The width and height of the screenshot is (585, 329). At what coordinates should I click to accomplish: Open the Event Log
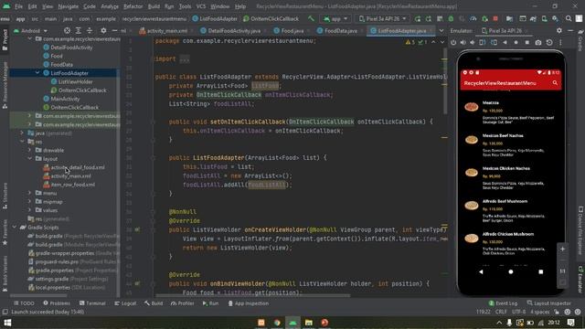coord(503,302)
